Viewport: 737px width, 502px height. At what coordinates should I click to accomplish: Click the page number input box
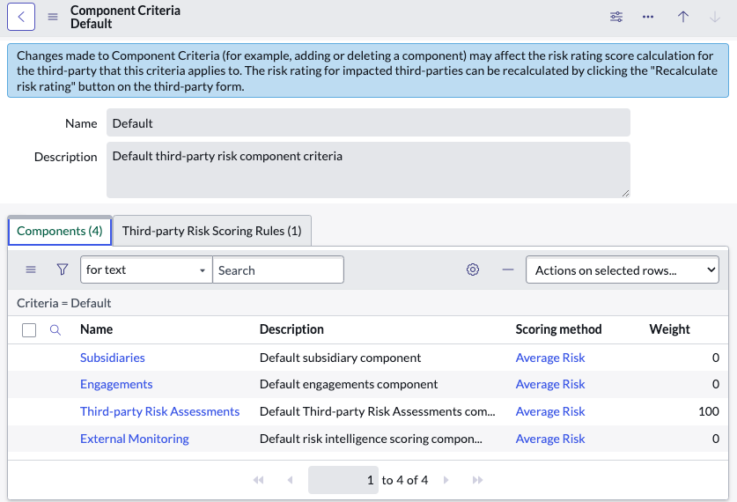[343, 480]
